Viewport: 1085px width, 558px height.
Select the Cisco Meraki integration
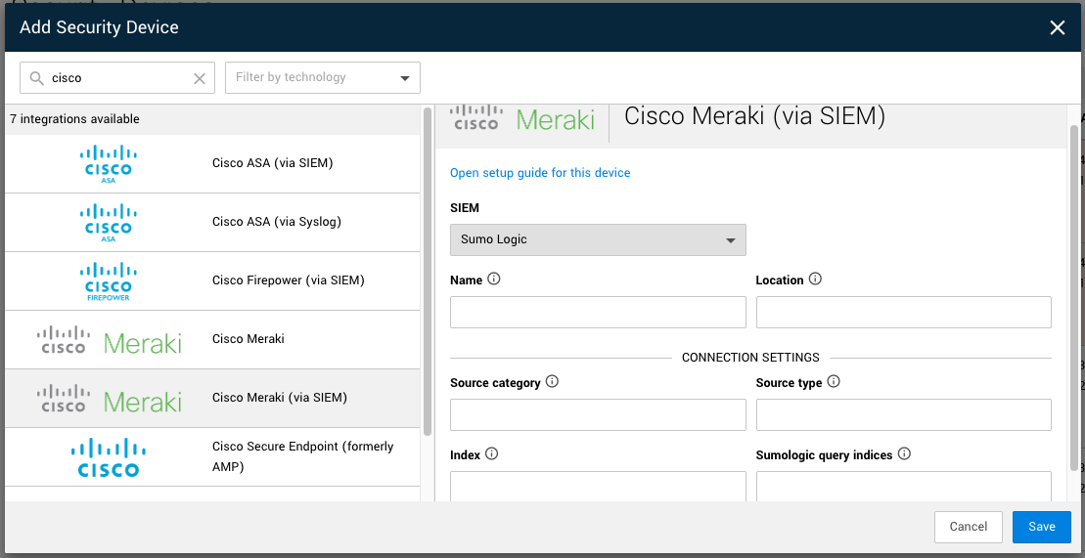click(213, 340)
